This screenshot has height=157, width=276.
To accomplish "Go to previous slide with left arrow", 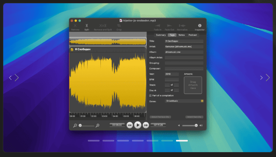I will pyautogui.click(x=11, y=77).
